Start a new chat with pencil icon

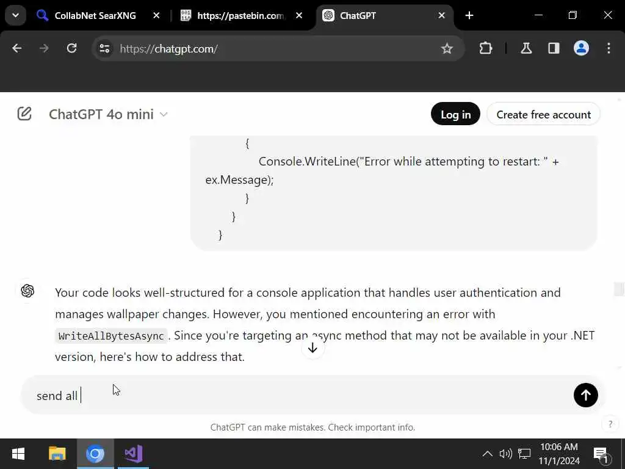pyautogui.click(x=24, y=114)
